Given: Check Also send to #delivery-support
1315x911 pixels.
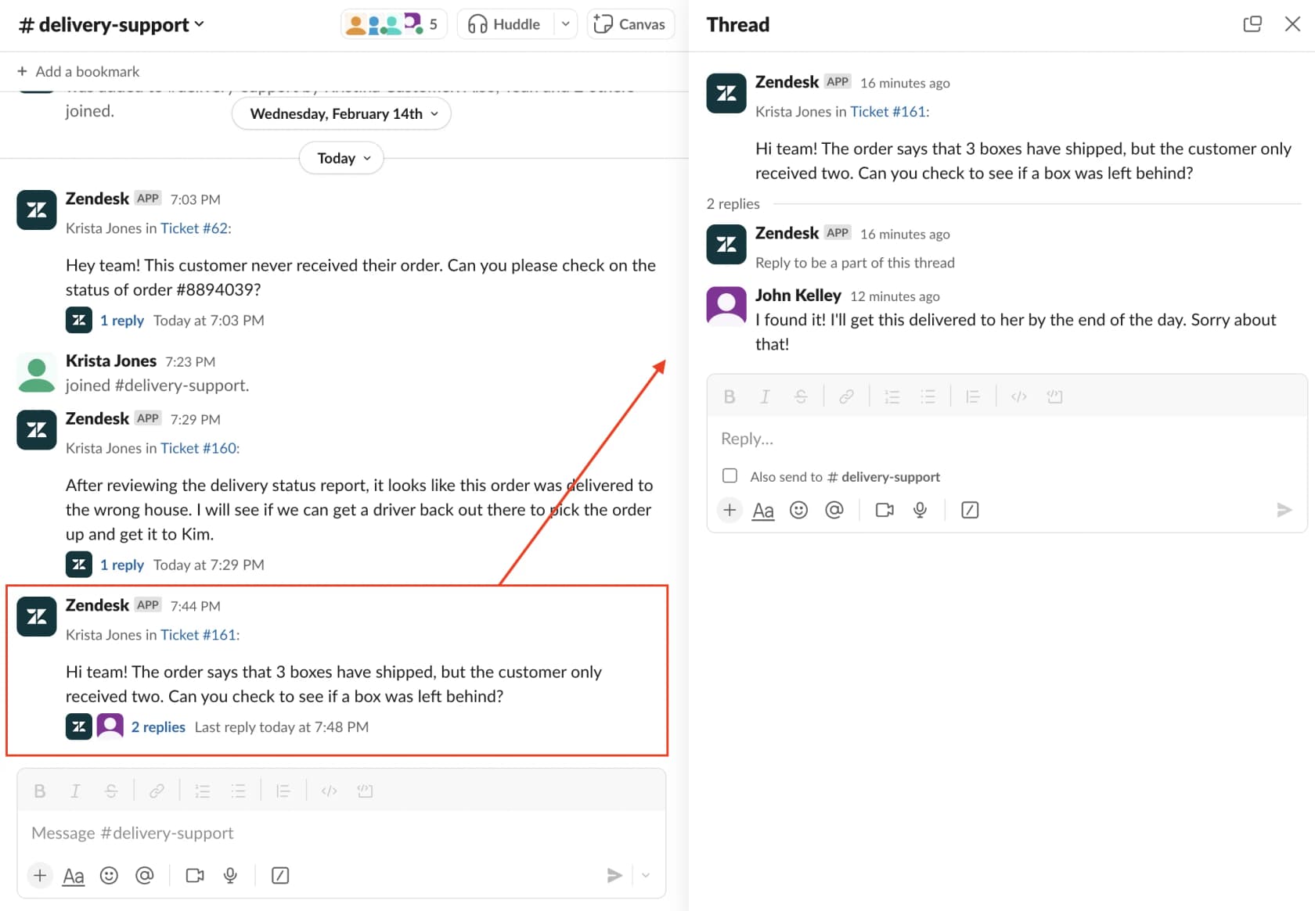Looking at the screenshot, I should tap(730, 475).
